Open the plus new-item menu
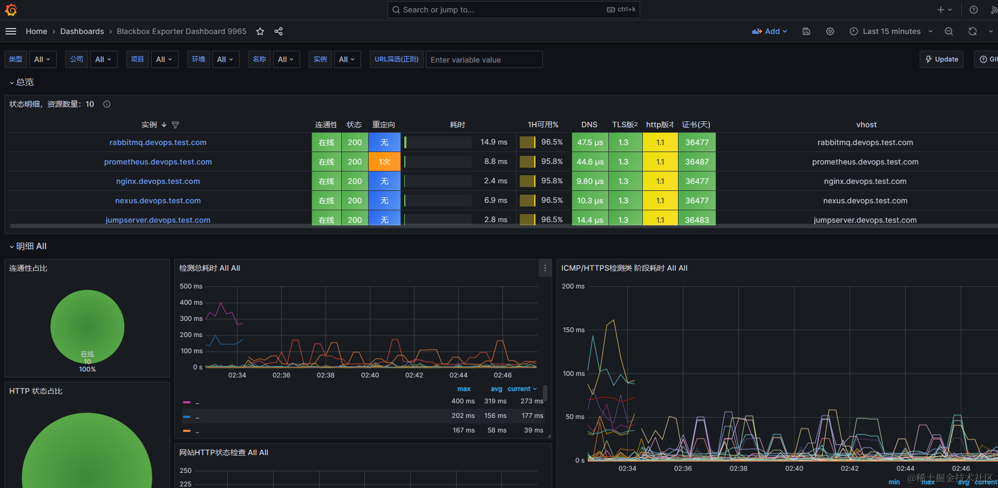This screenshot has width=998, height=488. tap(945, 10)
